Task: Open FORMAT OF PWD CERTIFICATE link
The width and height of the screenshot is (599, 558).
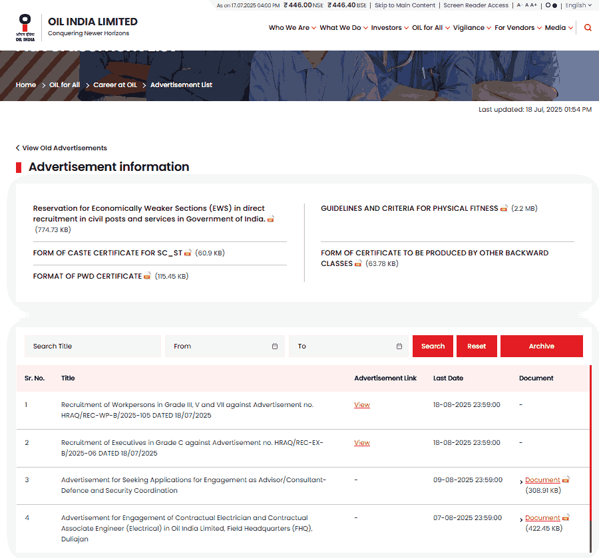Action: pos(87,276)
